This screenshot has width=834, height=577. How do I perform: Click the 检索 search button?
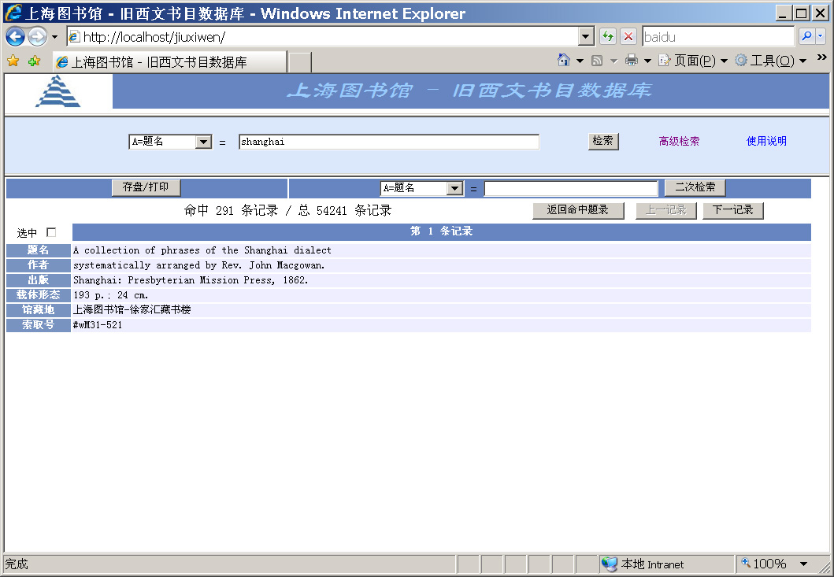coord(603,141)
